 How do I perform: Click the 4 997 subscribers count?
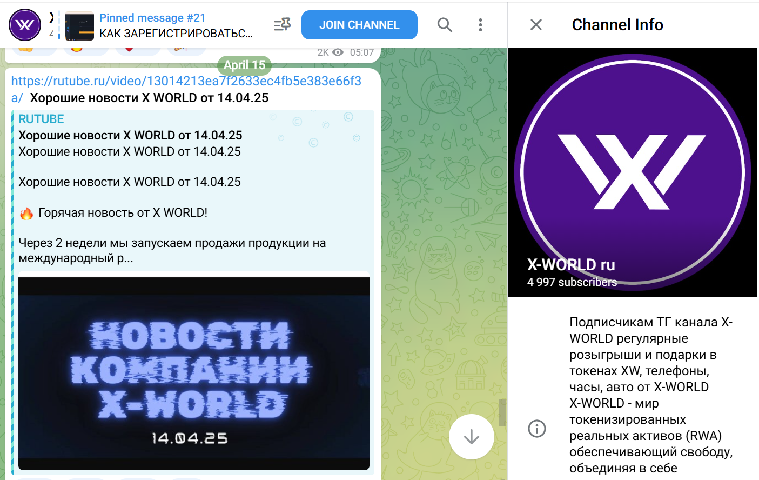[x=572, y=282]
